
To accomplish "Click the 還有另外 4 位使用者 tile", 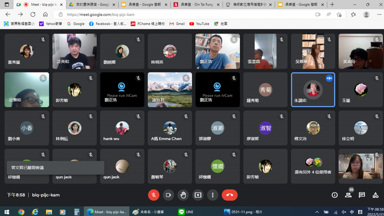I will pyautogui.click(x=313, y=166).
